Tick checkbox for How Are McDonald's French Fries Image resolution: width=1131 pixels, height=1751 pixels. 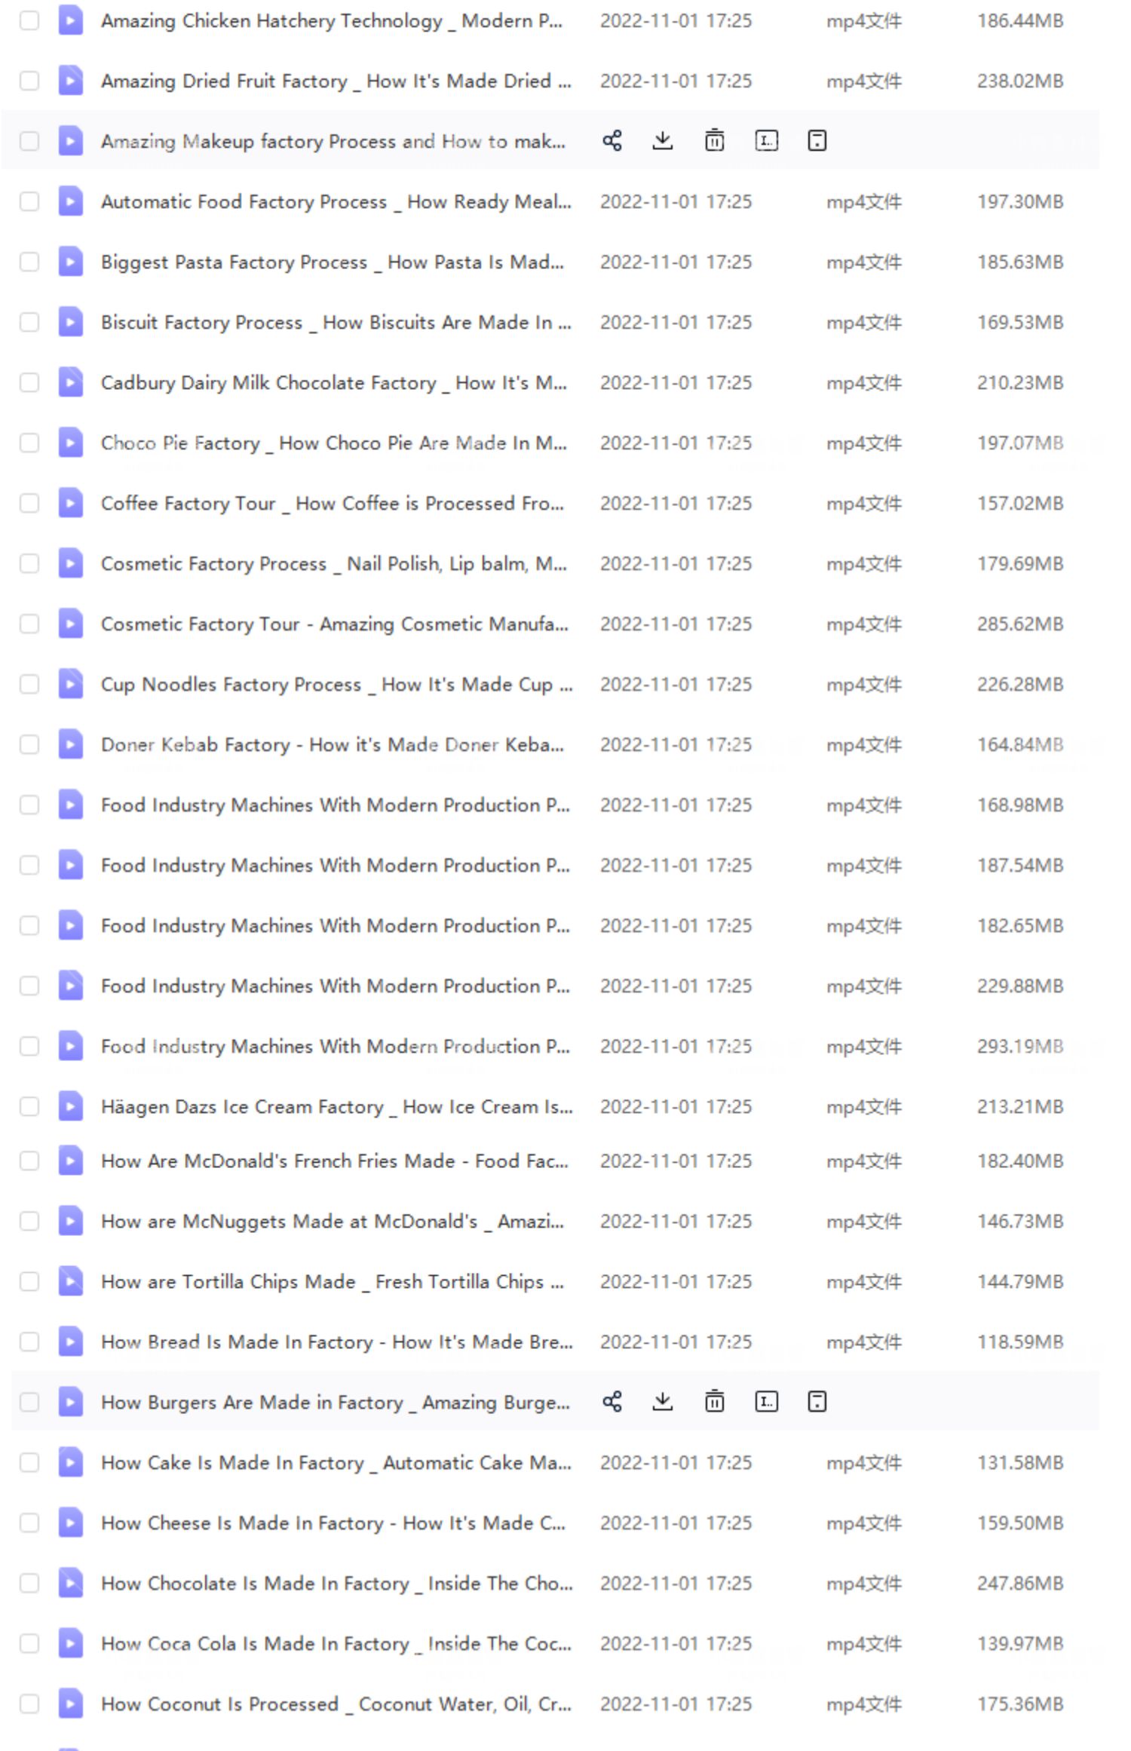pyautogui.click(x=29, y=1161)
